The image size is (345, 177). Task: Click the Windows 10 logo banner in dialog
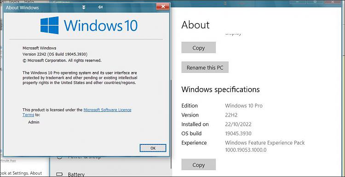click(x=89, y=25)
